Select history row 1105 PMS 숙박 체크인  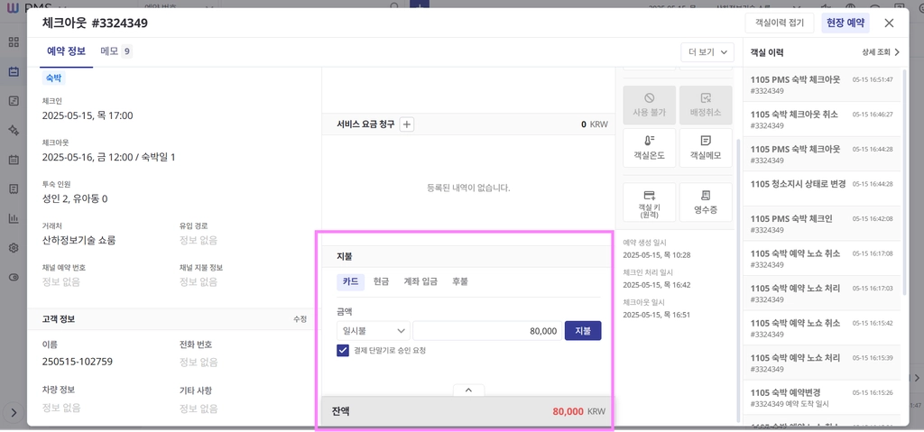(x=822, y=224)
